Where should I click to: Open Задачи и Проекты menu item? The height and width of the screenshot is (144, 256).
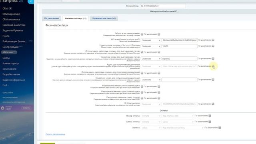tap(13, 30)
